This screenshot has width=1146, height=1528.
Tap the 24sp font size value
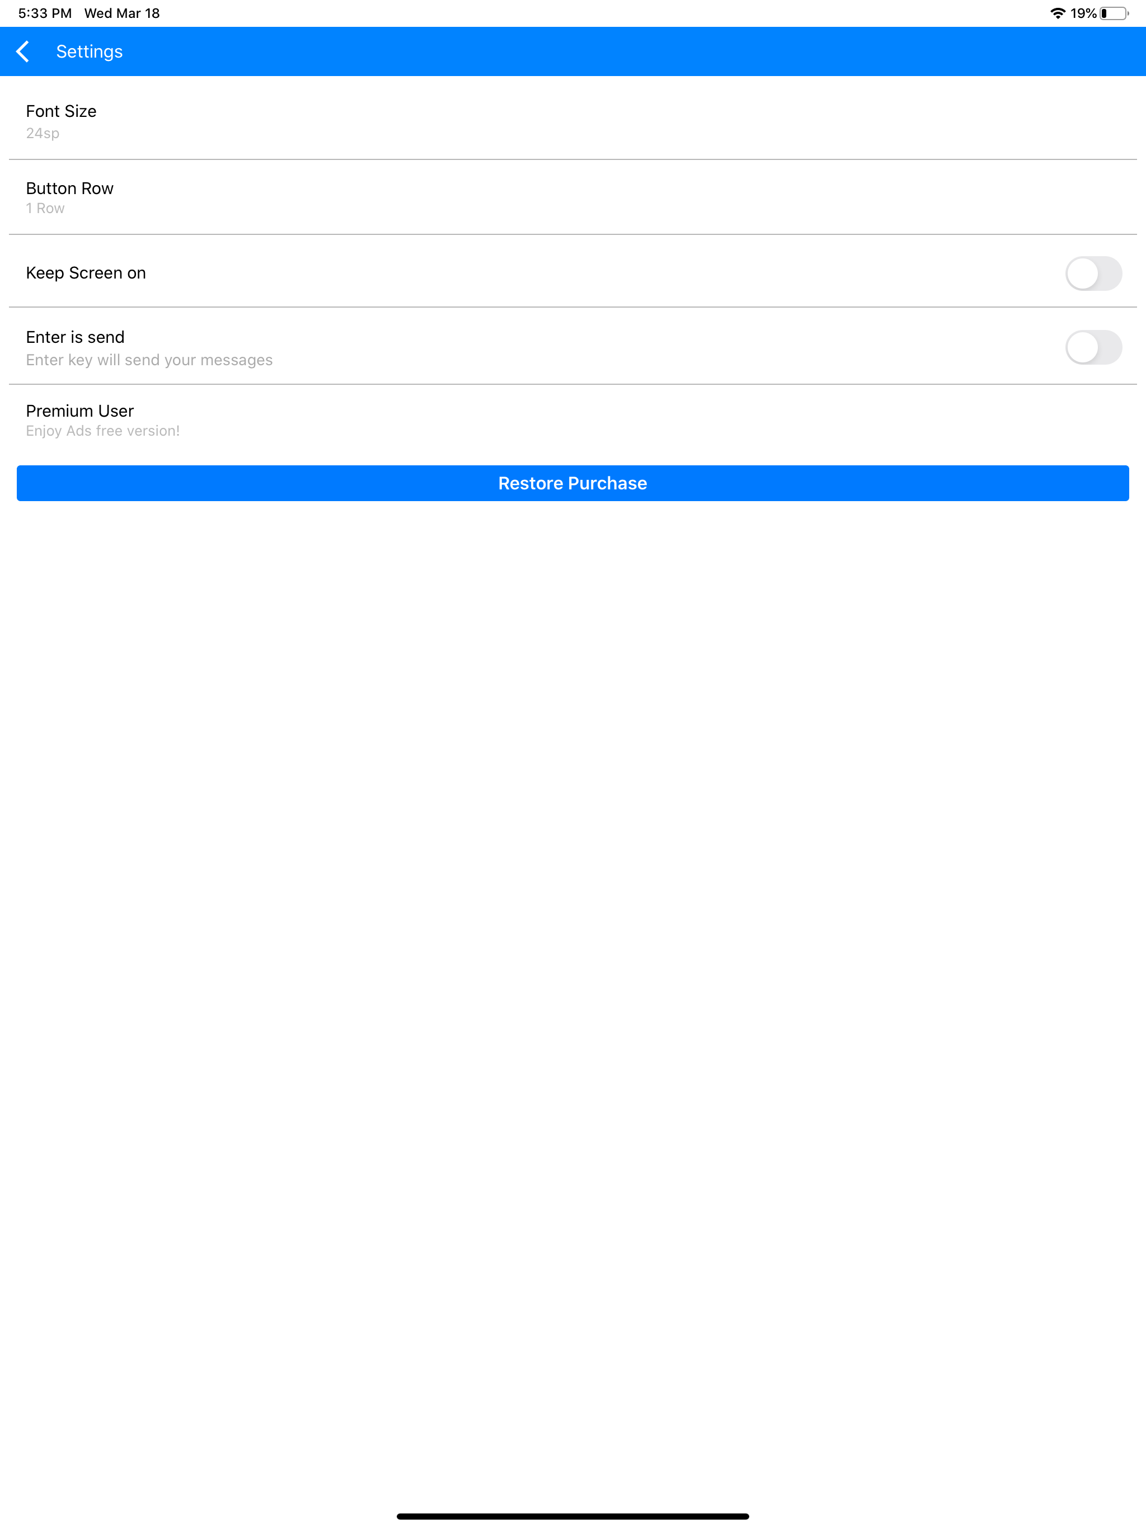tap(42, 133)
